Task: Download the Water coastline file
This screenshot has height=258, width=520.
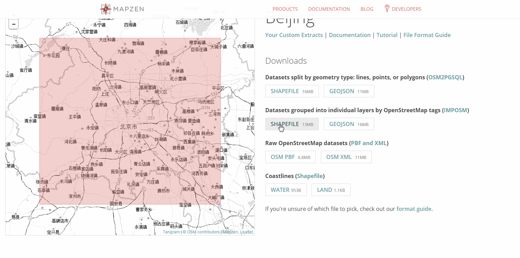Action: [x=286, y=190]
